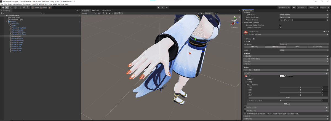331x121 pixels.
Task: Select the Rect transform tool
Action: (x=19, y=7)
